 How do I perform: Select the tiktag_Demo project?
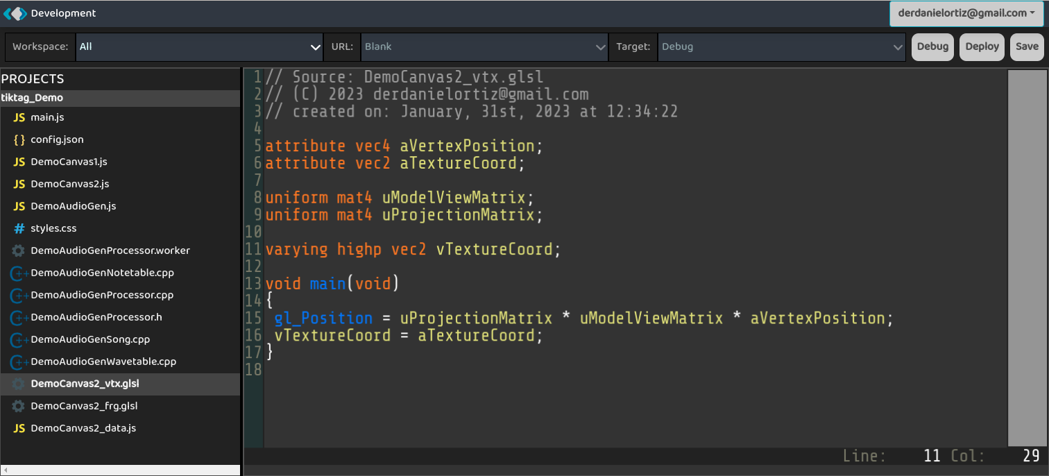click(120, 98)
